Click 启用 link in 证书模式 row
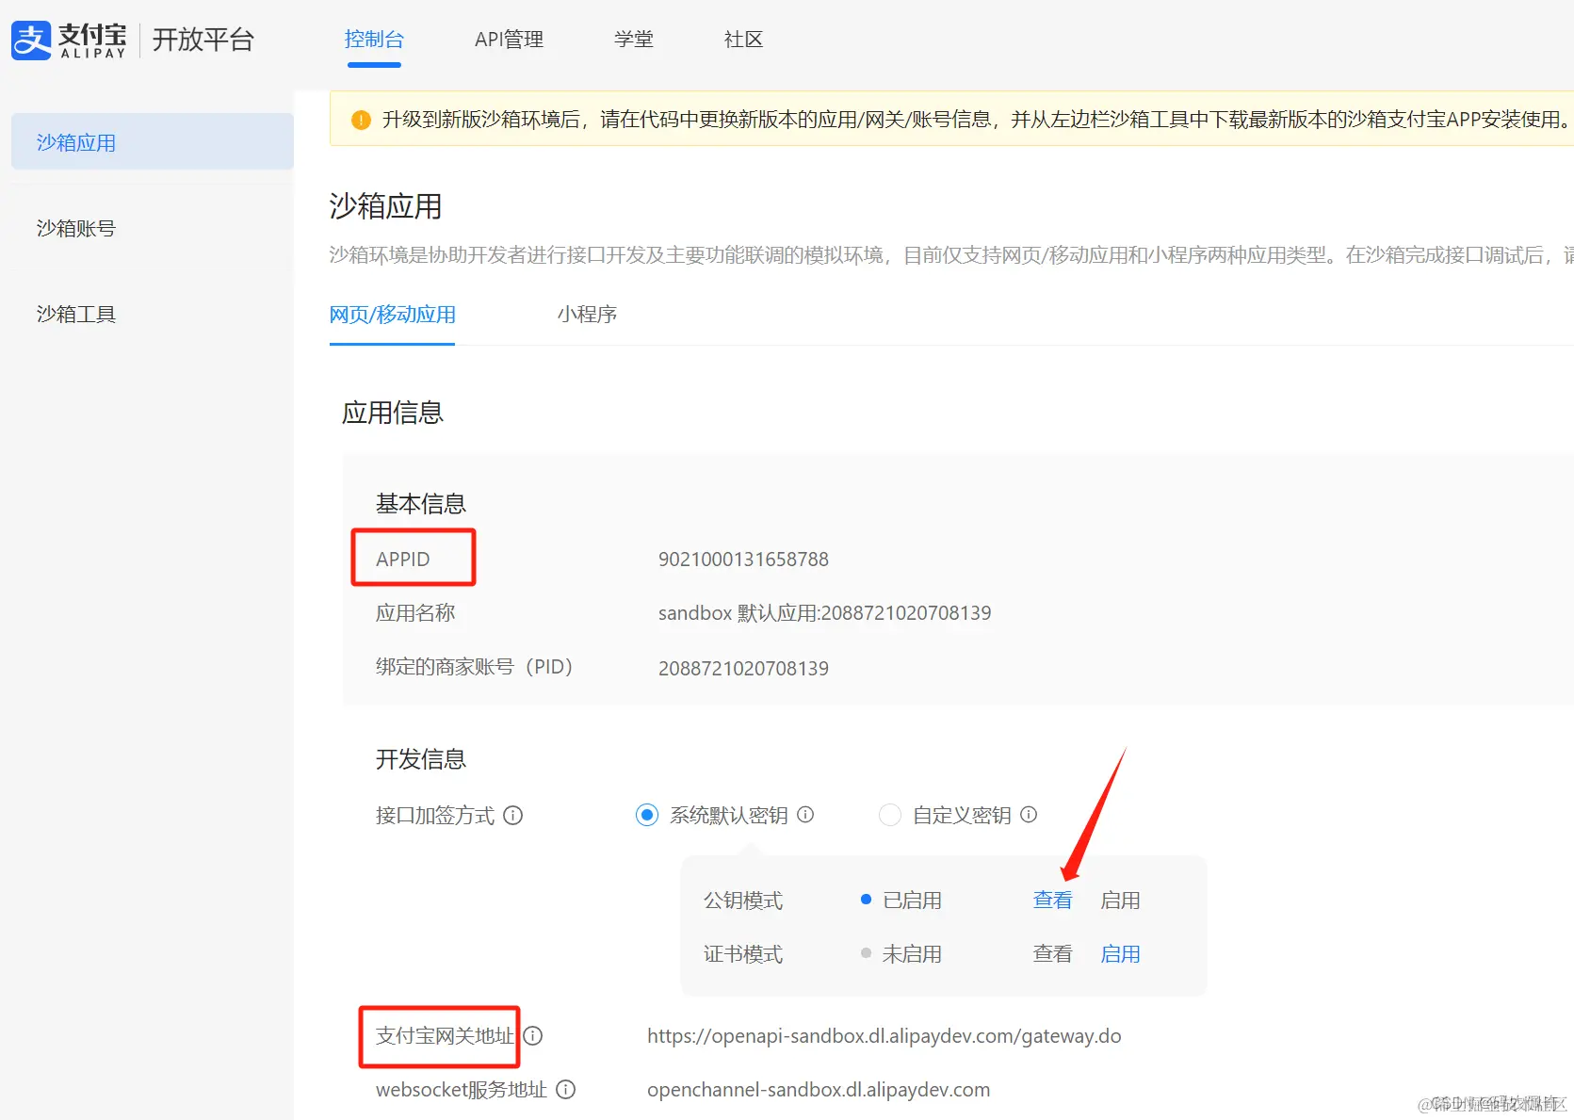 1120,954
